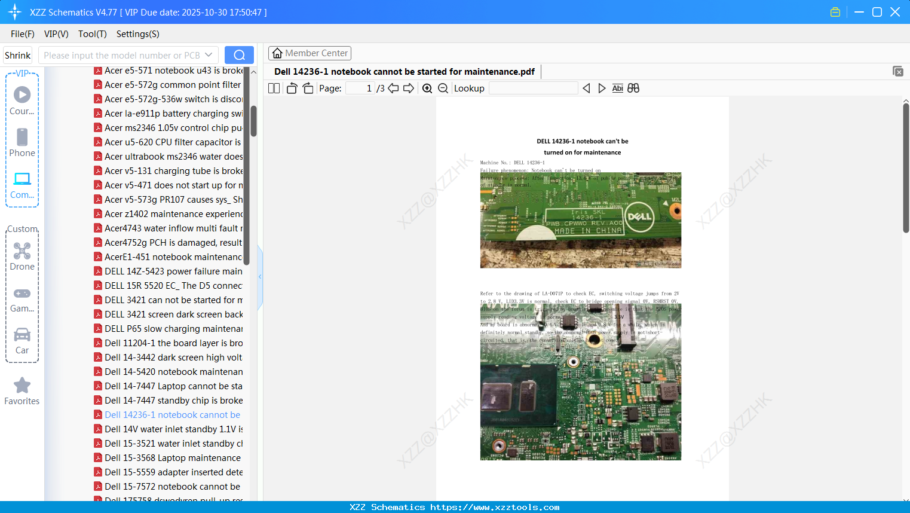
Task: Open 'AcerE1-451 notebook maintenance' file
Action: [168, 257]
